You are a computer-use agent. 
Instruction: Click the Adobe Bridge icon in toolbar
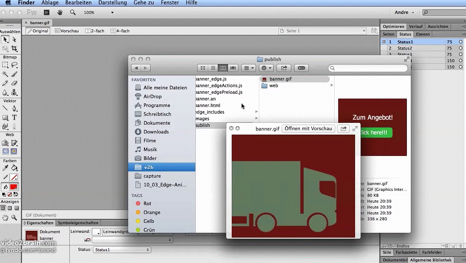tap(47, 12)
